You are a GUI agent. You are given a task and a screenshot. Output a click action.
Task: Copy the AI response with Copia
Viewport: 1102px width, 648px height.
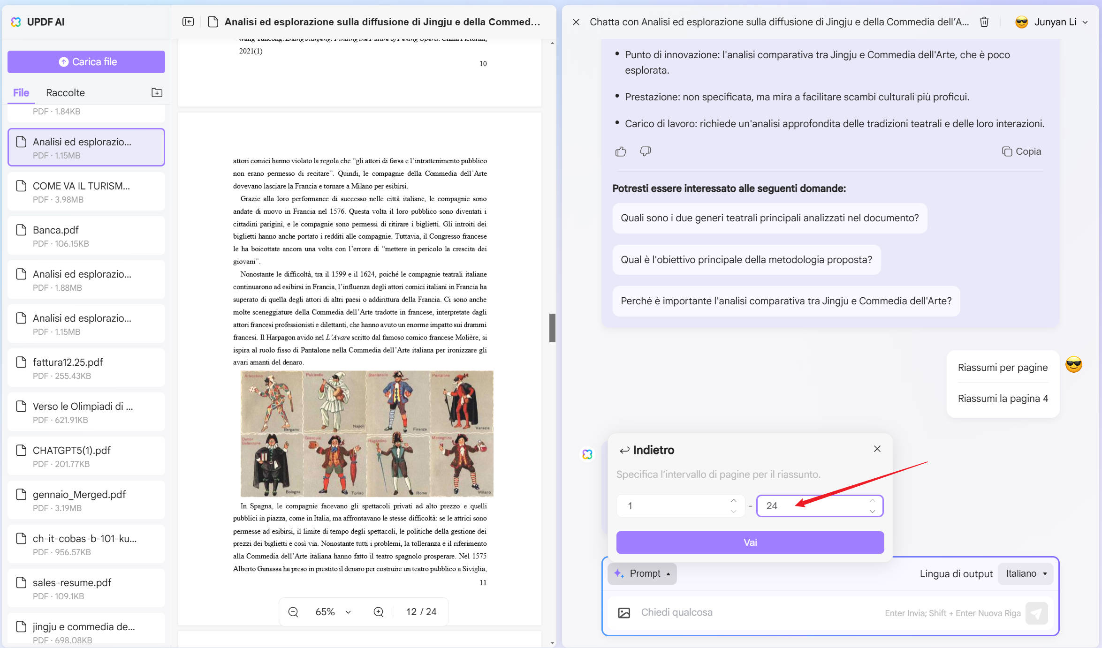tap(1021, 151)
